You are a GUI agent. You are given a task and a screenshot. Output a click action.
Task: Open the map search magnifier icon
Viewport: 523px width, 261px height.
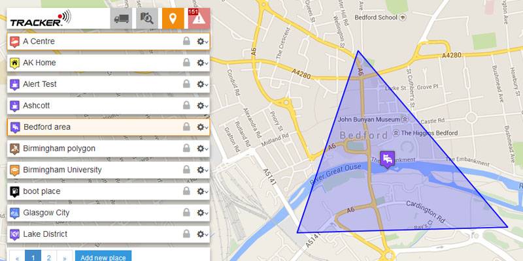[146, 18]
